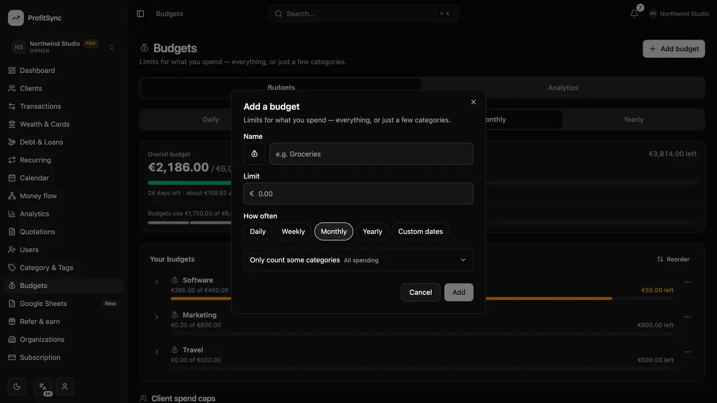This screenshot has width=717, height=403.
Task: Open Google Sheets integration
Action: 63,303
